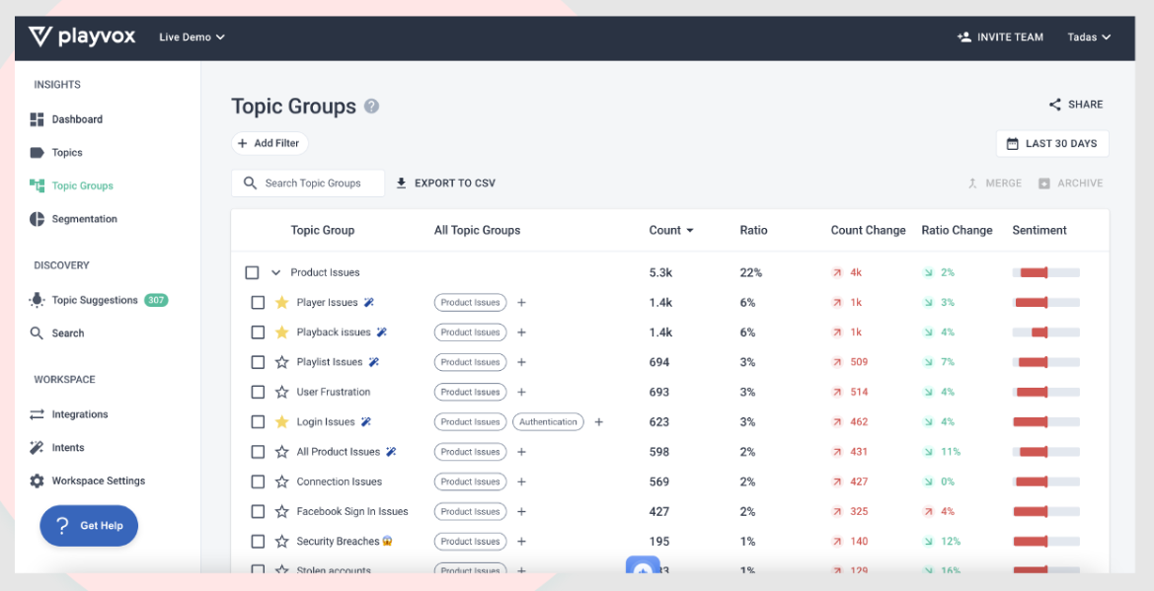Check the Playback issues row checkbox
The width and height of the screenshot is (1154, 591).
pos(258,332)
